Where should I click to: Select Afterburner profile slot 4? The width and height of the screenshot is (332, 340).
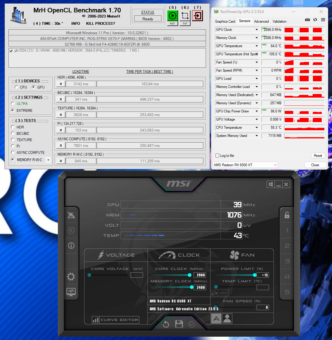287,277
